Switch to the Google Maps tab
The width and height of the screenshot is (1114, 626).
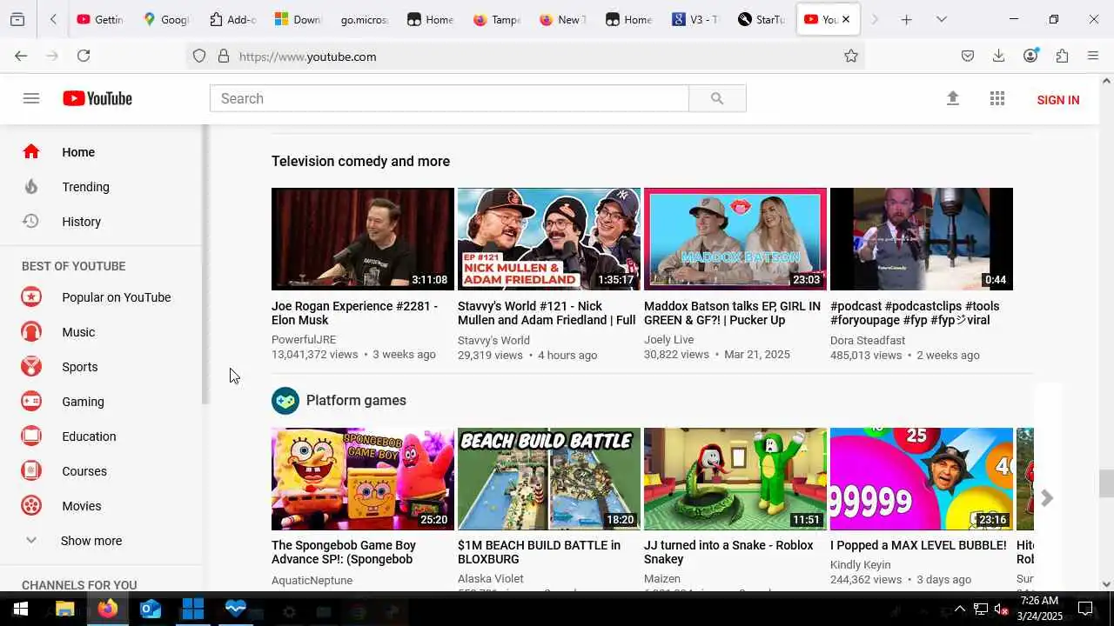point(167,19)
